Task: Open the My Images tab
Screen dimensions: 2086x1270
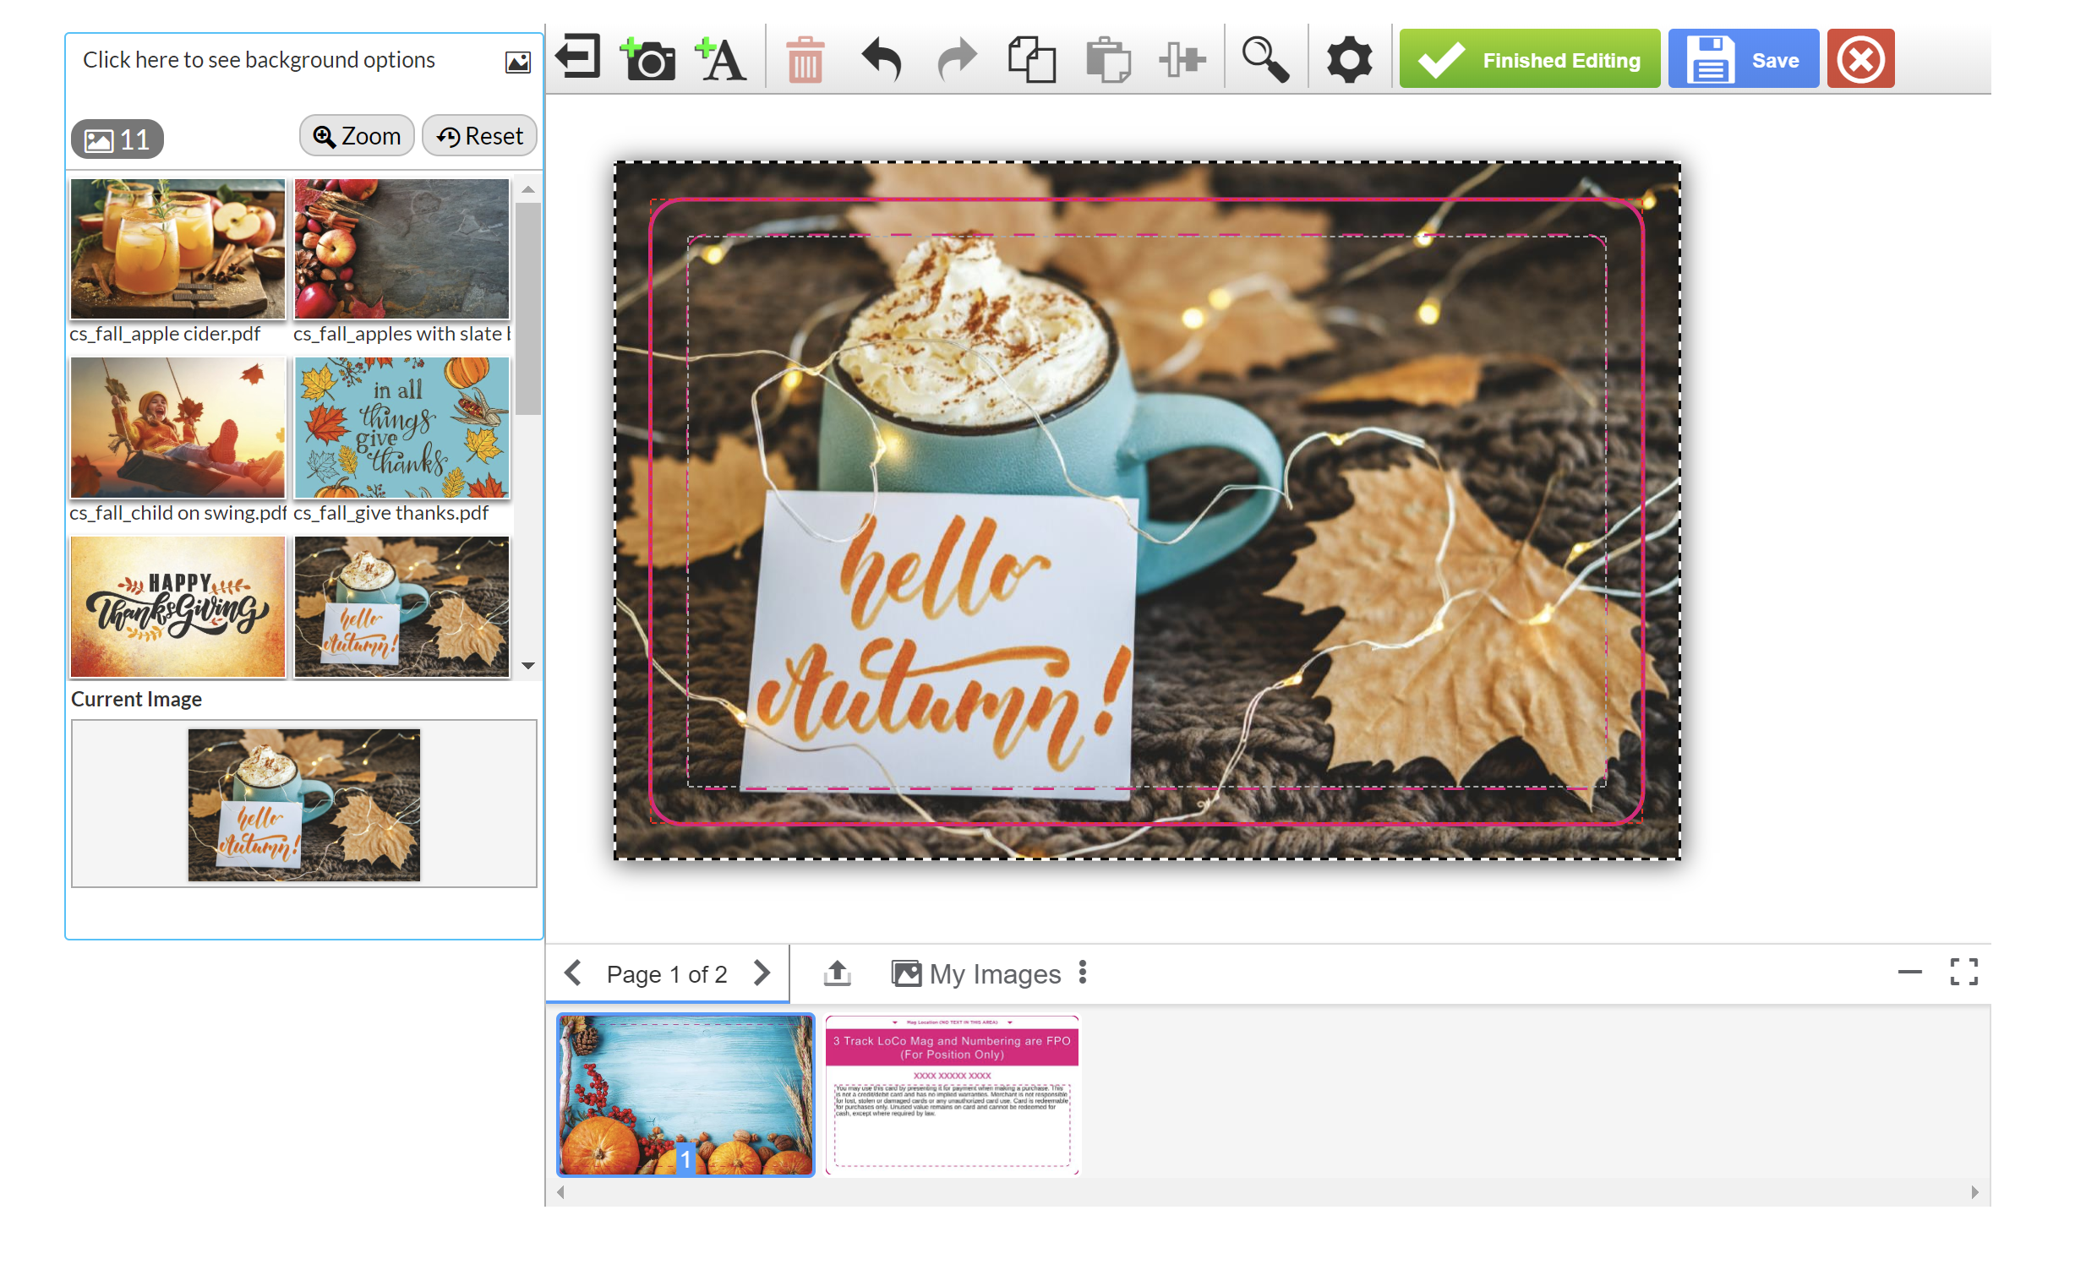Action: [x=976, y=974]
